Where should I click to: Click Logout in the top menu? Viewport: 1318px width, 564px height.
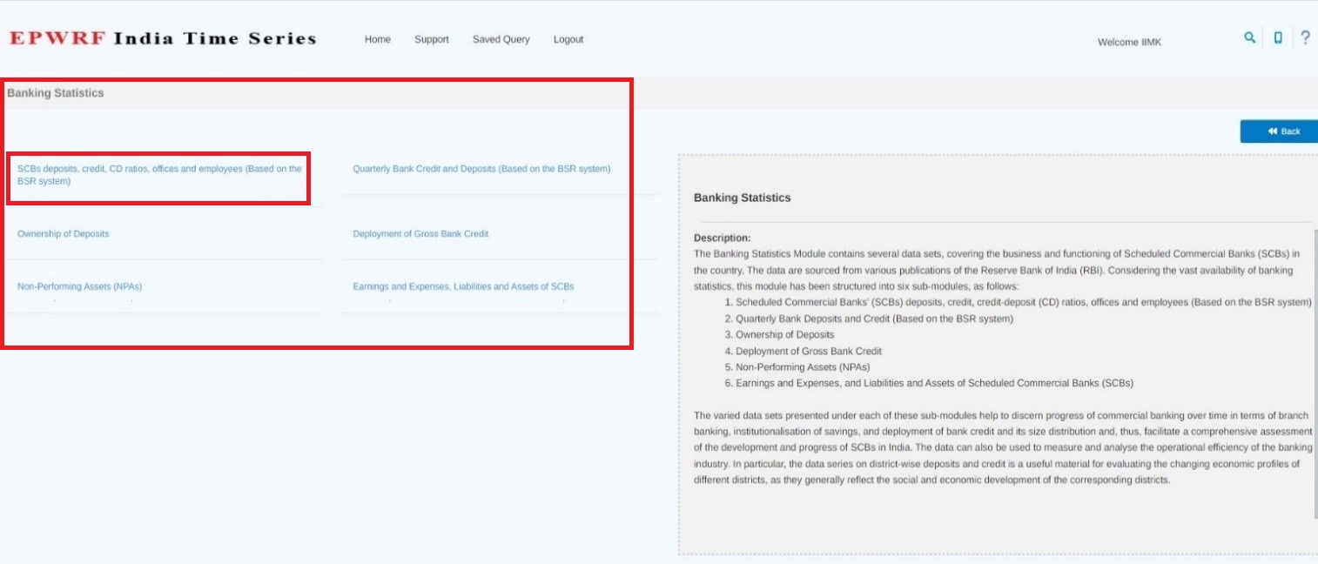(568, 39)
